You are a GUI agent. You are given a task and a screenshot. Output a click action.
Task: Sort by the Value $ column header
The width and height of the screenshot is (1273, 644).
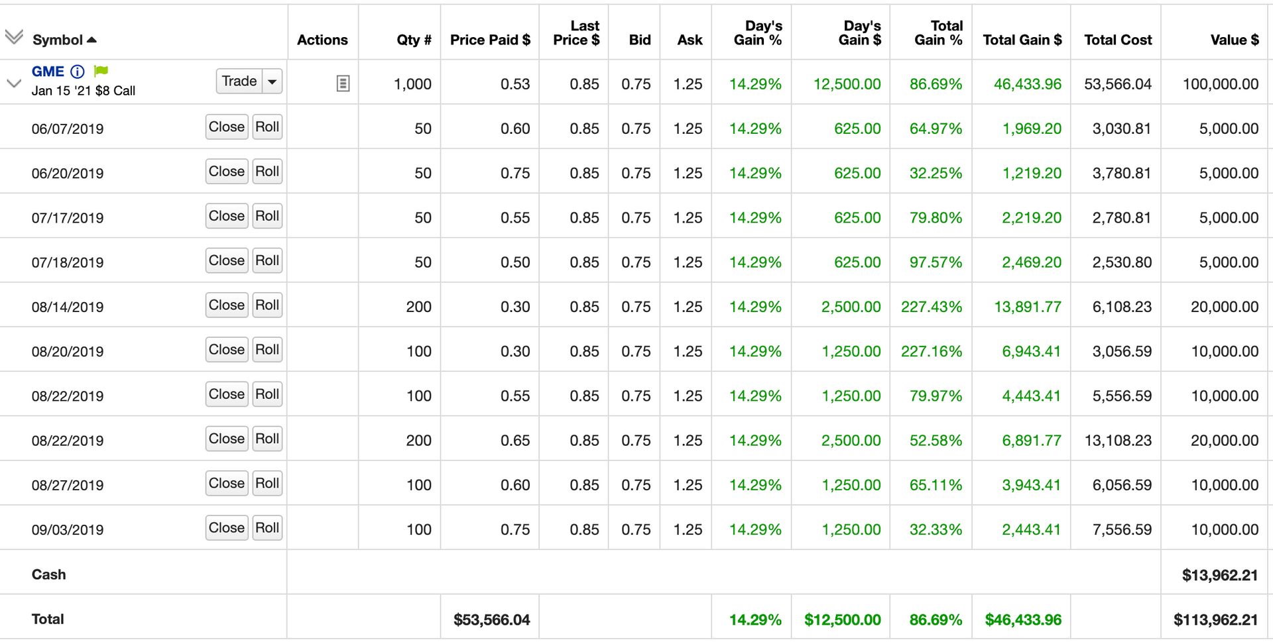click(x=1234, y=40)
